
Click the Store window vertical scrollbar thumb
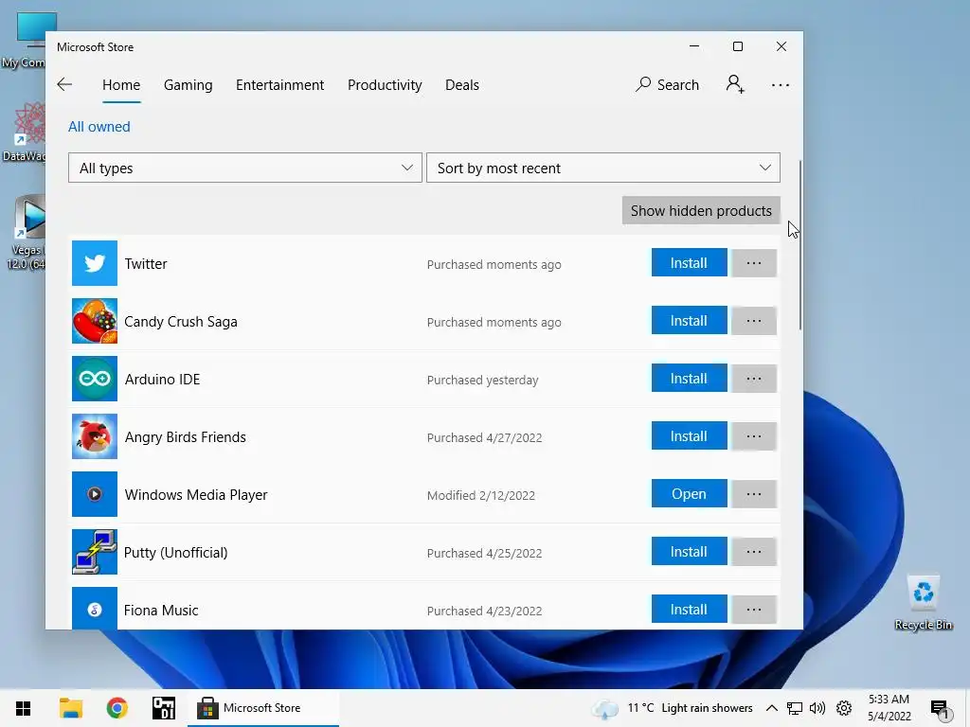pos(800,245)
